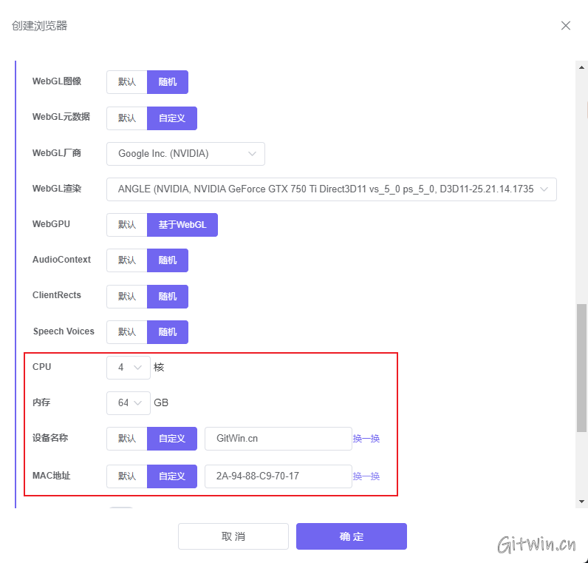The image size is (588, 563).
Task: Click the scrollbar down arrow
Action: [x=582, y=502]
